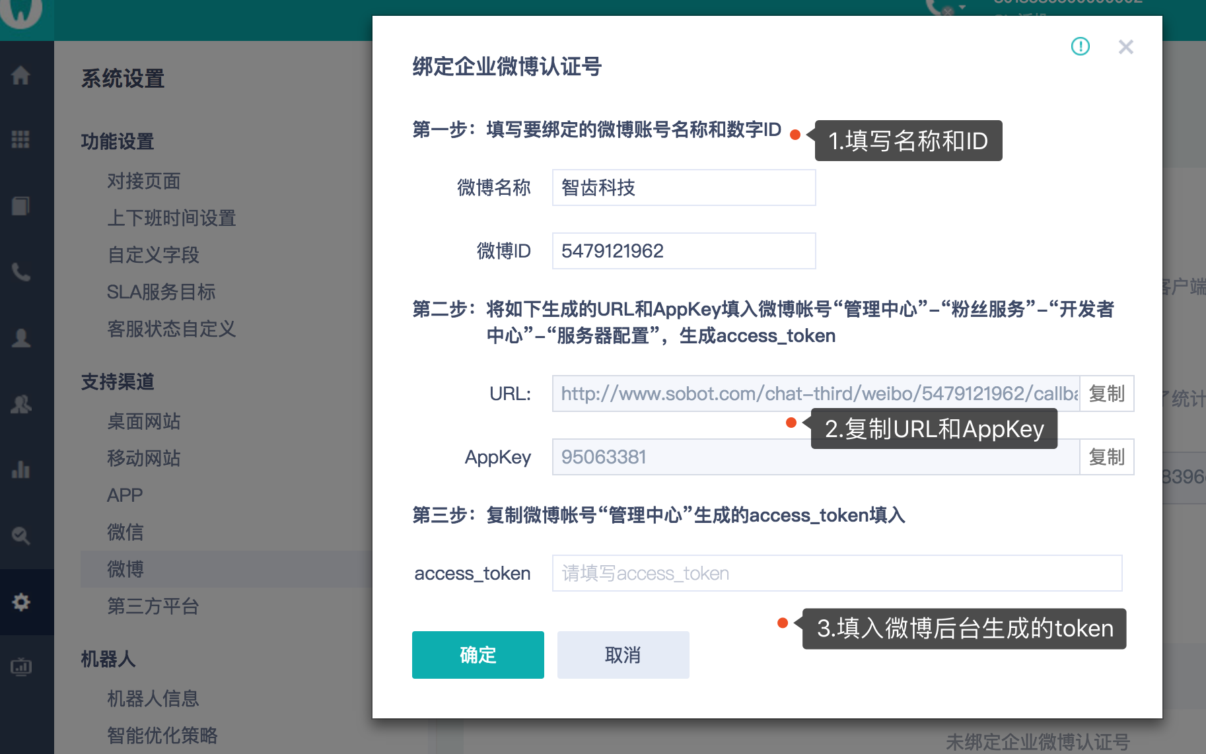The image size is (1206, 754).
Task: Copy the AppKey with 复制 button
Action: pos(1106,457)
